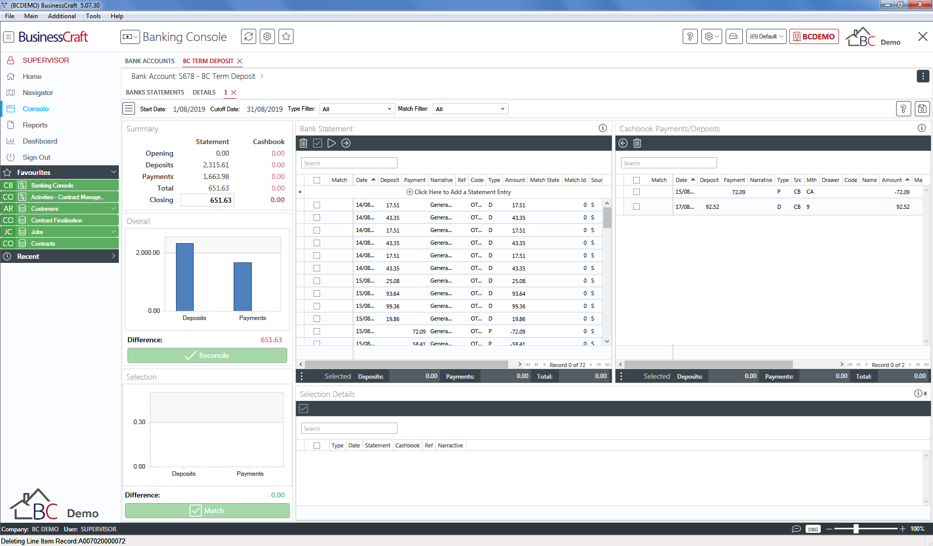
Task: Click the zoom plus button in status bar
Action: pyautogui.click(x=903, y=529)
